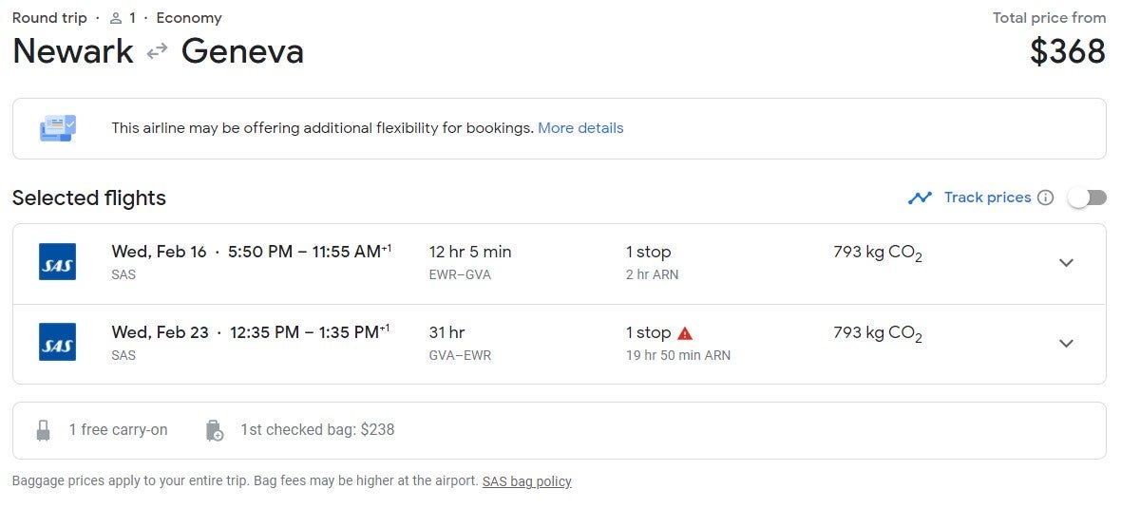Image resolution: width=1121 pixels, height=508 pixels.
Task: Click the passenger count person icon
Action: tap(116, 18)
